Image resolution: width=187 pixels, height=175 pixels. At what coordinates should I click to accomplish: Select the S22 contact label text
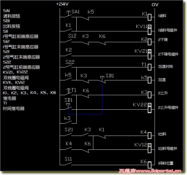[70, 62]
